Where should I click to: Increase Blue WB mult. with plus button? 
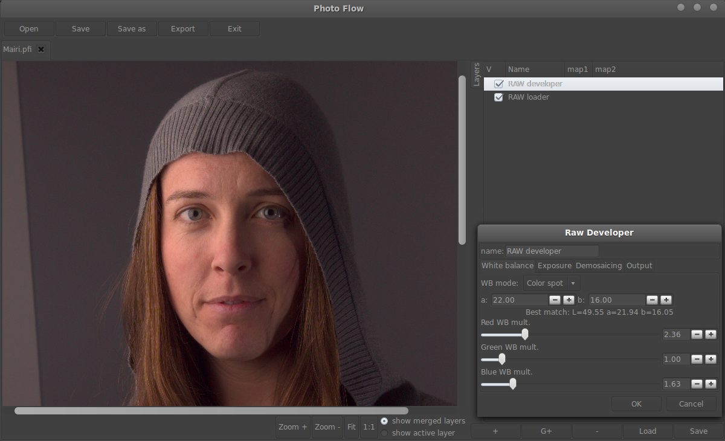[710, 384]
